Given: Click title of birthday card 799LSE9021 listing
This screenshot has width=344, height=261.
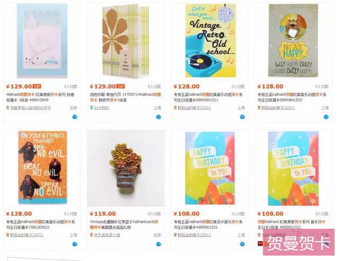Looking at the screenshot, I should (x=41, y=224).
